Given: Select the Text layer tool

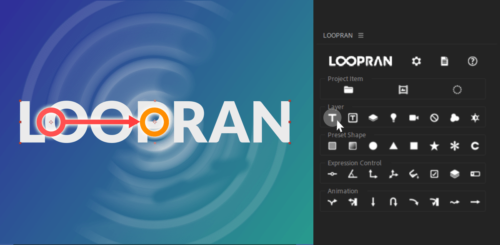Looking at the screenshot, I should pos(332,117).
